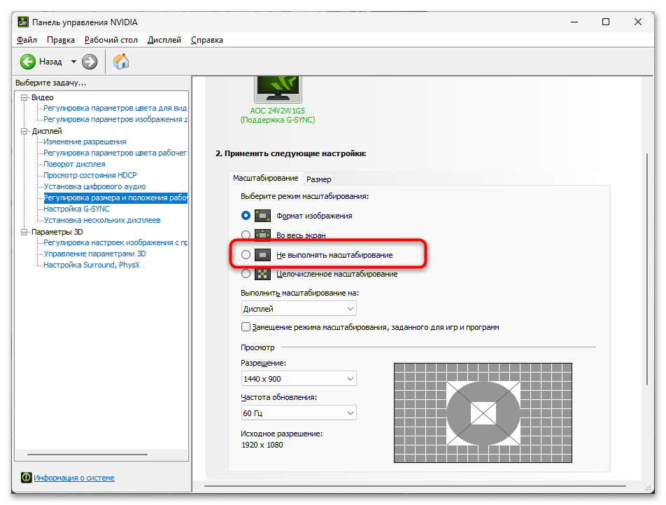The image size is (666, 505).
Task: Open the Back button history dropdown arrow
Action: (x=73, y=62)
